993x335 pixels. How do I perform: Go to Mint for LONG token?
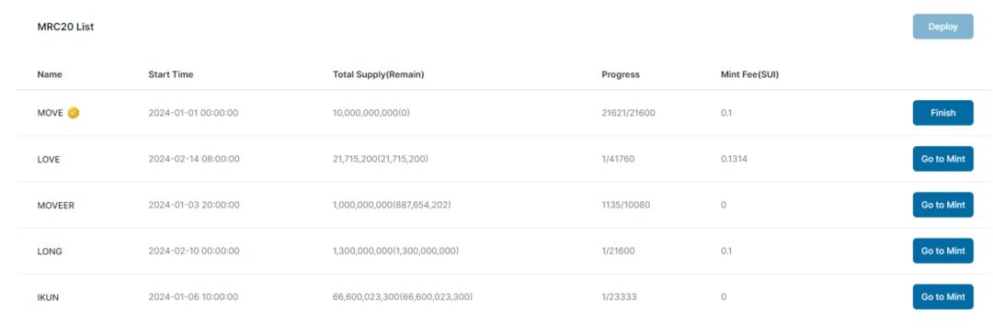click(x=943, y=251)
